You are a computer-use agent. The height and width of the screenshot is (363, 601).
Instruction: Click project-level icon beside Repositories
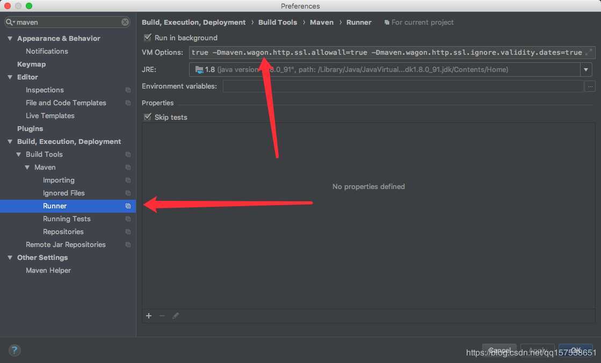[x=128, y=232]
